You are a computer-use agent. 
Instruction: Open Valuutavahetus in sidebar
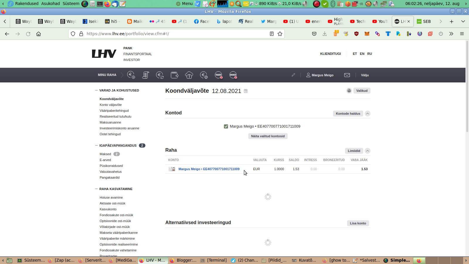[111, 172]
